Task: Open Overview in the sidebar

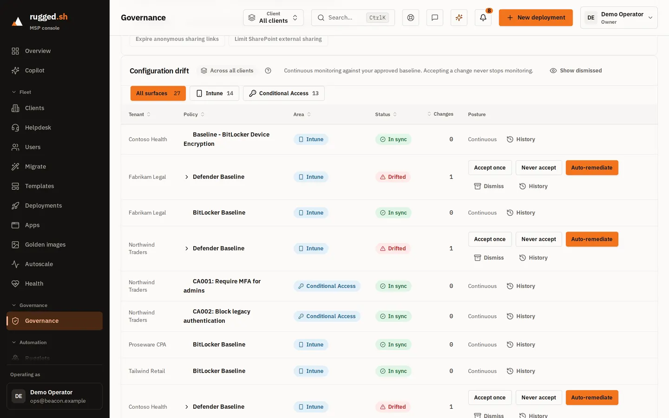Action: pos(54,51)
